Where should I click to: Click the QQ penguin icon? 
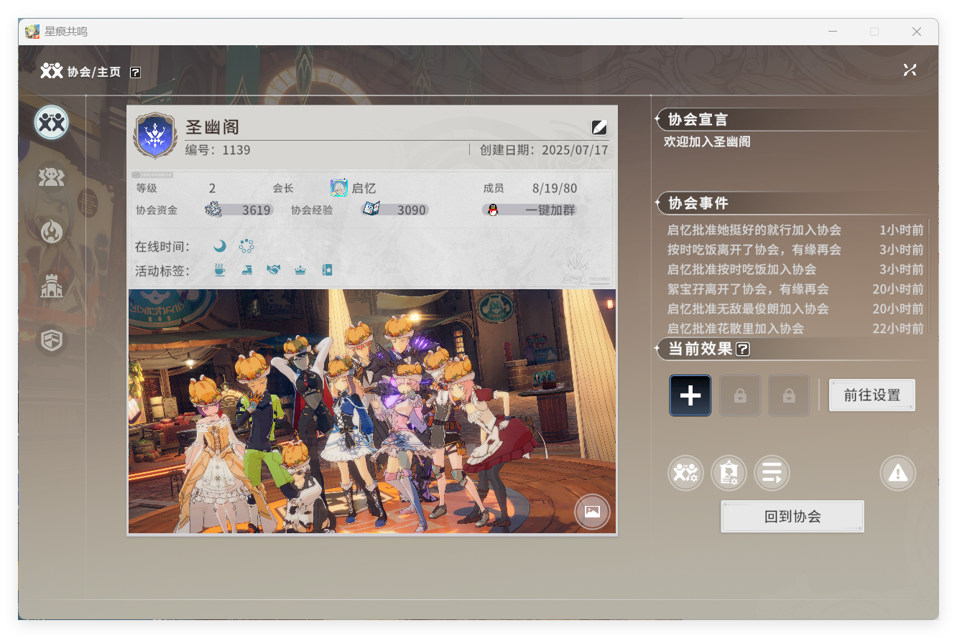493,210
